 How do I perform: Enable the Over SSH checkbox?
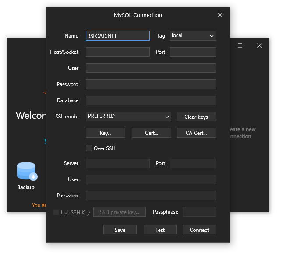click(89, 148)
